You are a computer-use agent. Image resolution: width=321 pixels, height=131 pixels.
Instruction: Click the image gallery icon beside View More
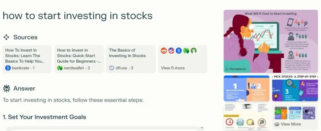(277, 124)
